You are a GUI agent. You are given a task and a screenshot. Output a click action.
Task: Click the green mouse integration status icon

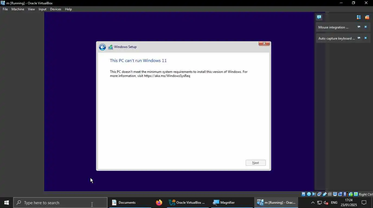(351, 194)
